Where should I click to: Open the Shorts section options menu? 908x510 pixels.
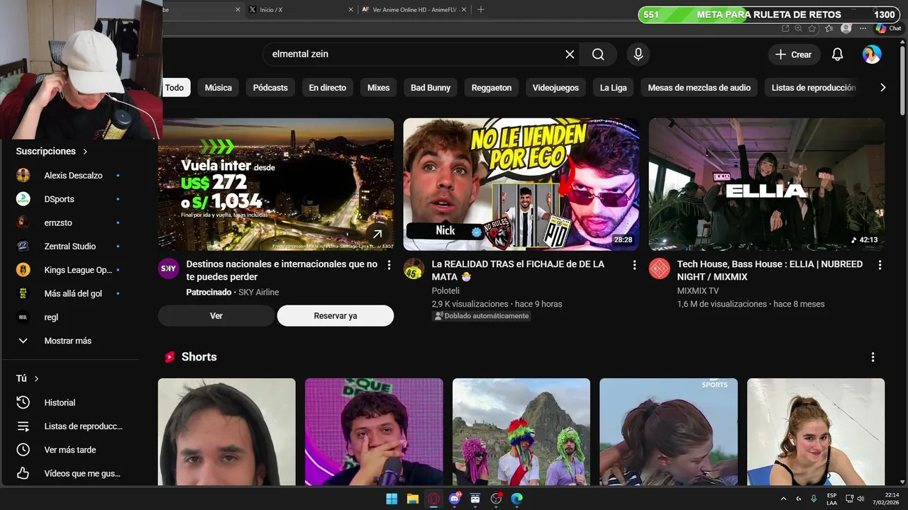pos(873,357)
